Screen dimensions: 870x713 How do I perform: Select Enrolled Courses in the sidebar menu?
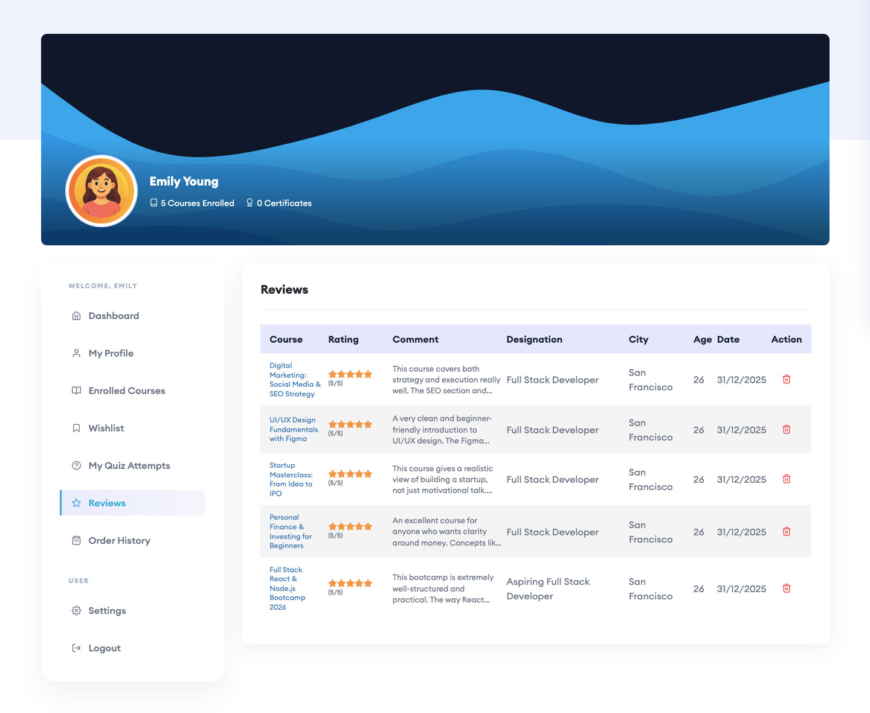coord(127,390)
